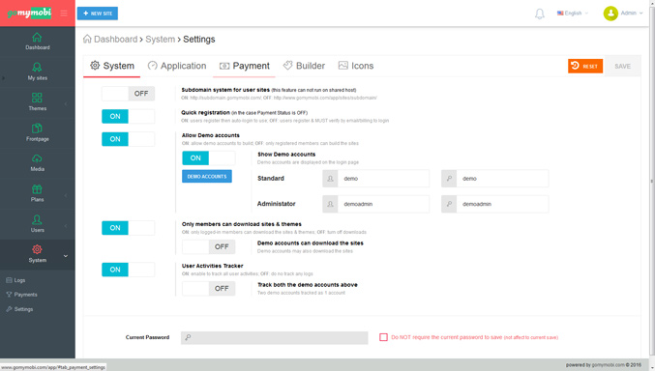Open My sites in the sidebar
The width and height of the screenshot is (655, 371).
pyautogui.click(x=37, y=71)
